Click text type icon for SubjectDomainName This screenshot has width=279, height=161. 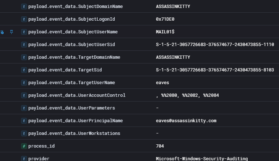point(24,7)
